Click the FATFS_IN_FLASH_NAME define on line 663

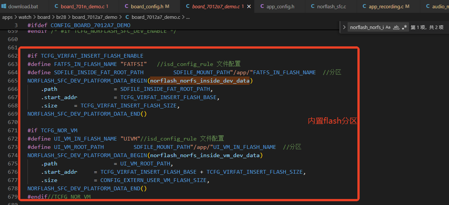tap(85, 64)
